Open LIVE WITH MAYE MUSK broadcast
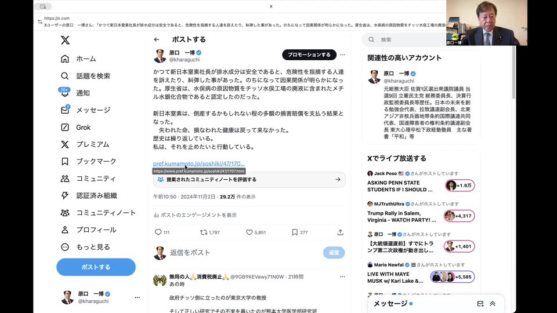Screen dimensions: 557x313 395,278
